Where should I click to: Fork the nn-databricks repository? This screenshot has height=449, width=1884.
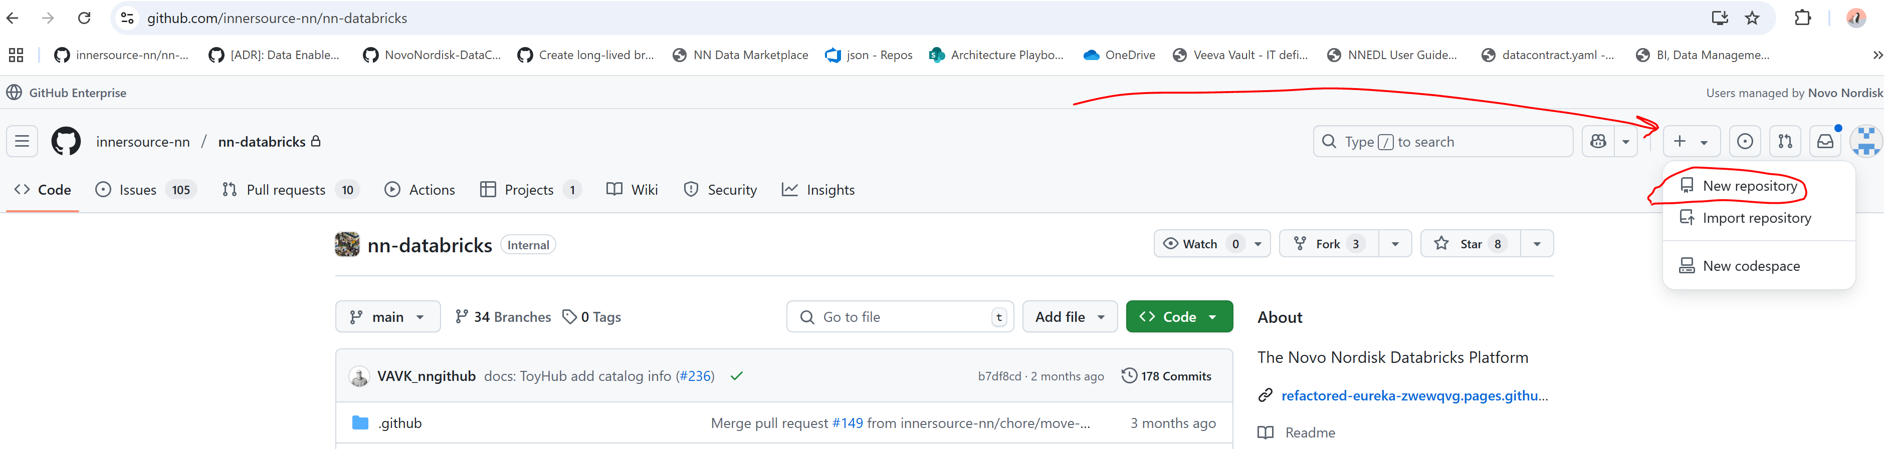tap(1329, 244)
